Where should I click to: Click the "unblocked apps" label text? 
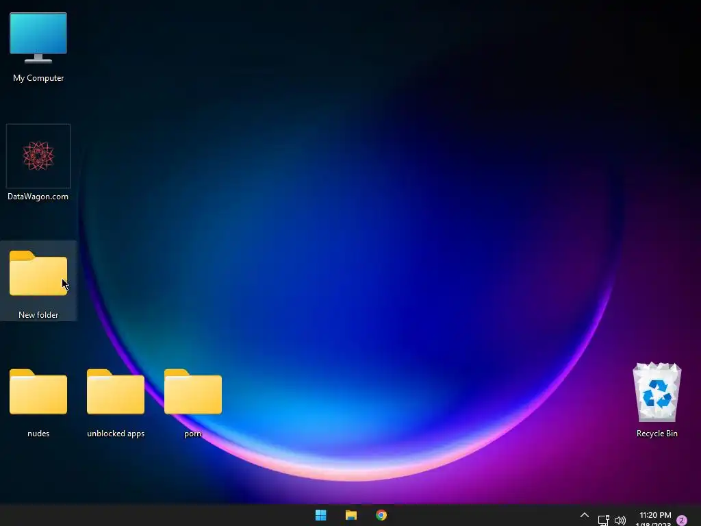tap(116, 434)
